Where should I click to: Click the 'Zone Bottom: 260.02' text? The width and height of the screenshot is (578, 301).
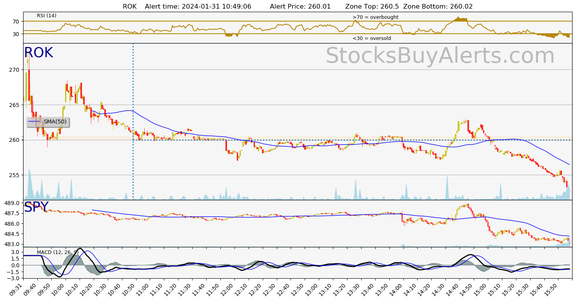point(438,6)
